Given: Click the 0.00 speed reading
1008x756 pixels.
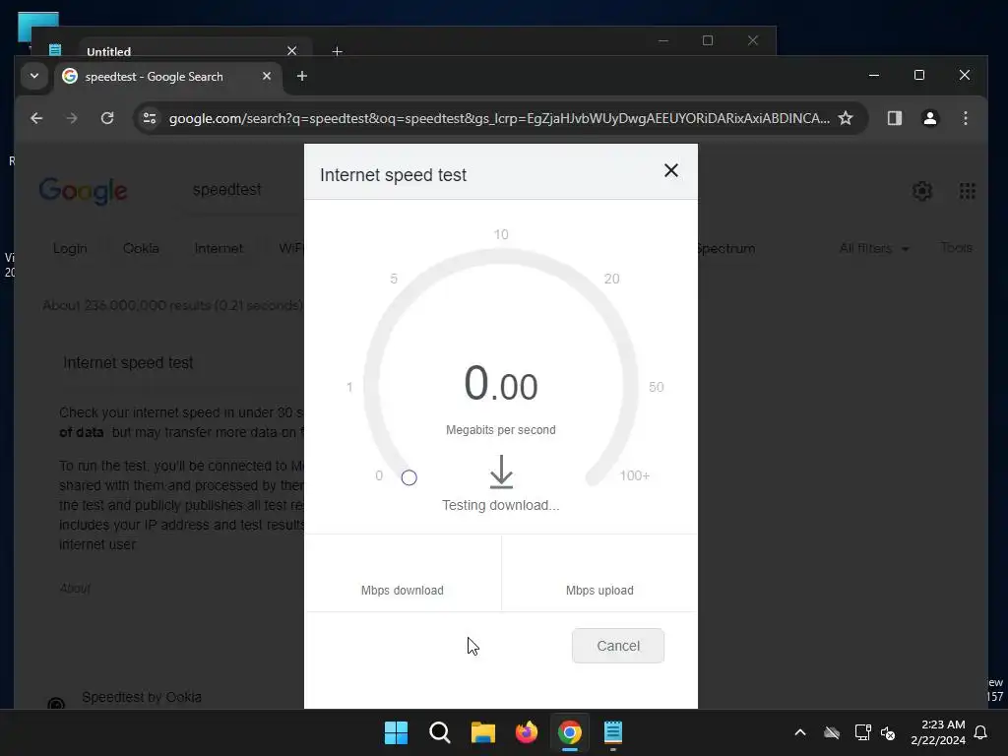Looking at the screenshot, I should pyautogui.click(x=501, y=383).
